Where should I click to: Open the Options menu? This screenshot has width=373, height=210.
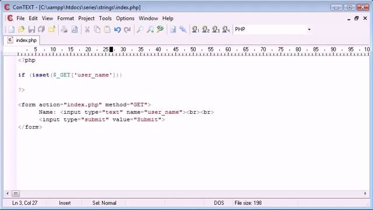pyautogui.click(x=125, y=18)
